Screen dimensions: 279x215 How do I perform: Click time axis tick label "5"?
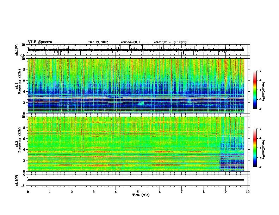tap(138, 192)
